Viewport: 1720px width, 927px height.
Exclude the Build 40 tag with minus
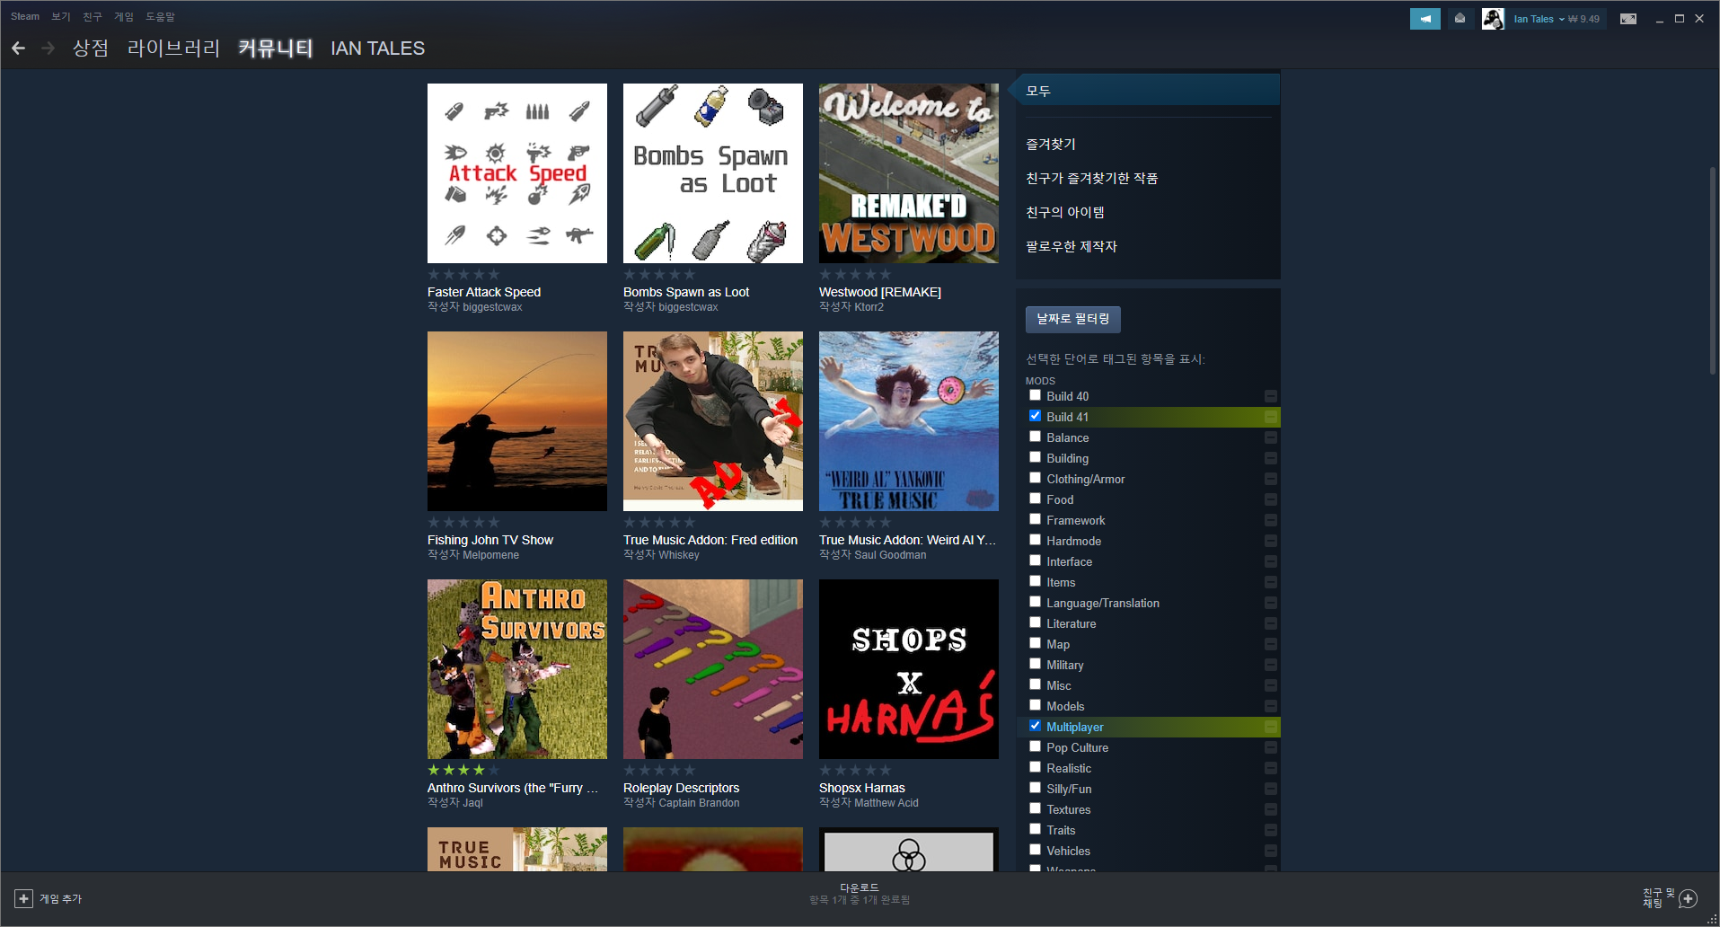1270,396
